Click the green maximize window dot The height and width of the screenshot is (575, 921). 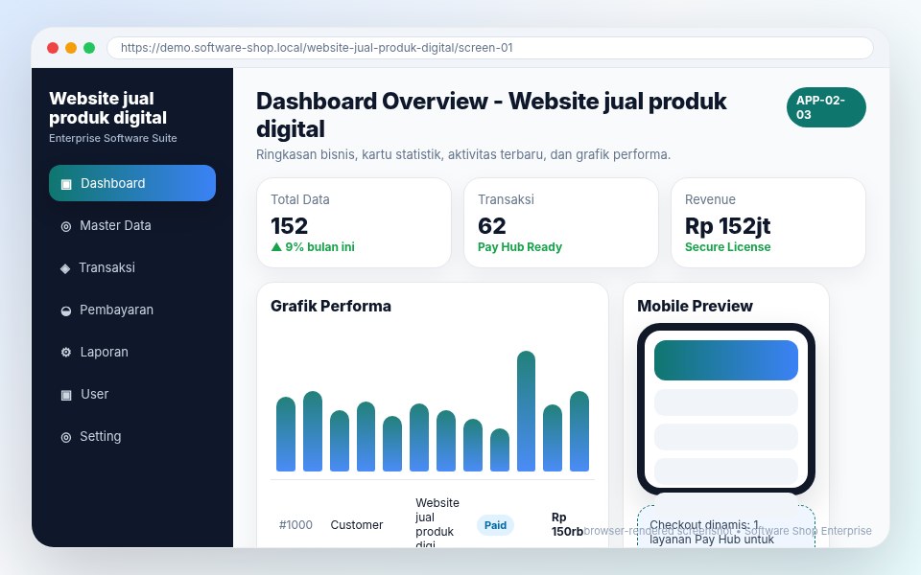(x=89, y=48)
